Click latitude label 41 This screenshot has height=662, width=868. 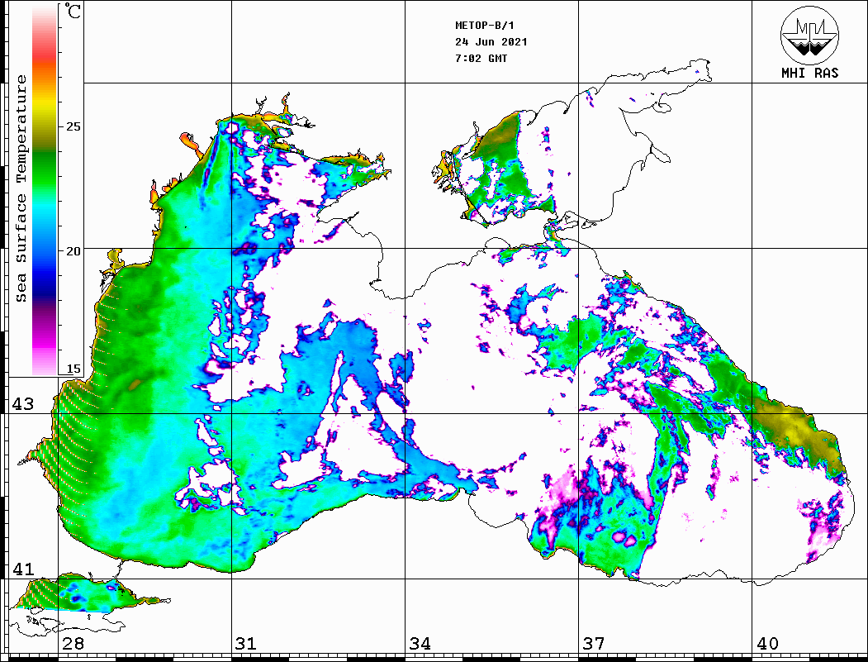(x=23, y=569)
